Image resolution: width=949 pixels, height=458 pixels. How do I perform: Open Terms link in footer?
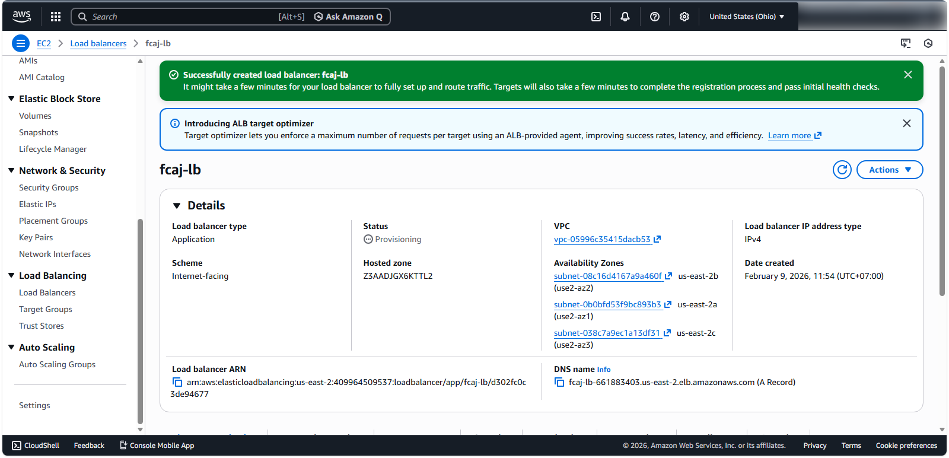coord(851,446)
